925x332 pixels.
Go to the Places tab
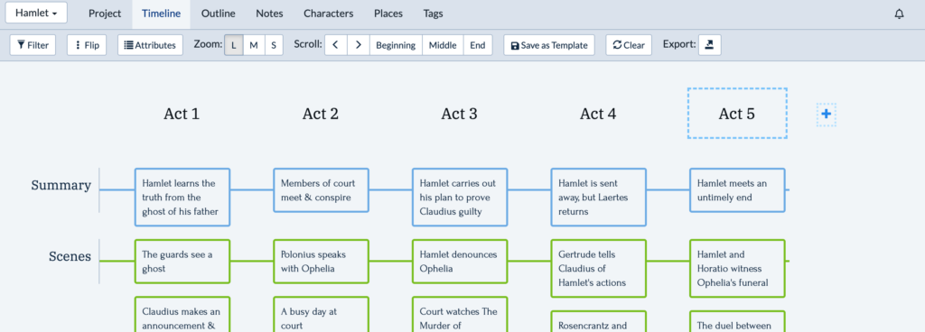pos(388,14)
